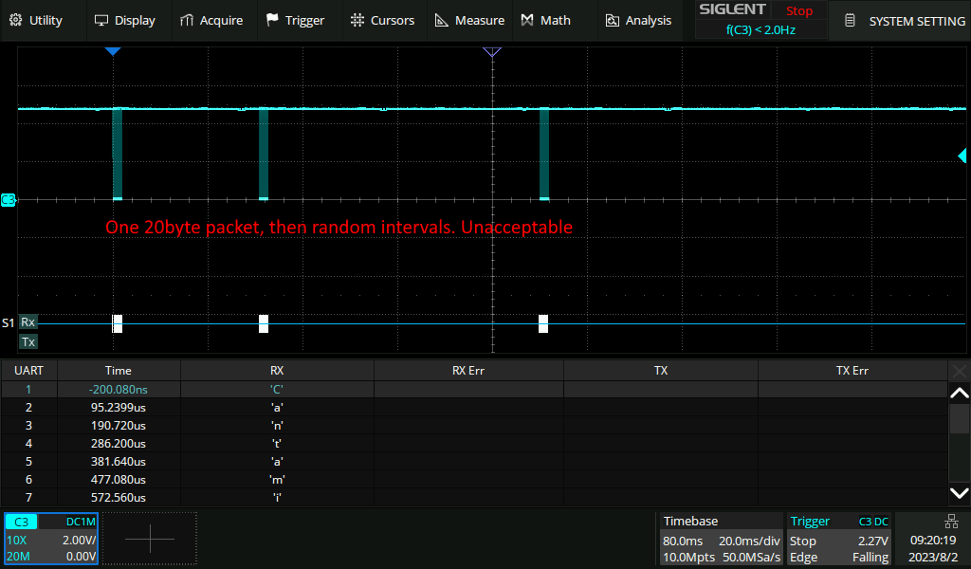Click the network connection icon
This screenshot has height=569, width=971.
click(x=952, y=521)
